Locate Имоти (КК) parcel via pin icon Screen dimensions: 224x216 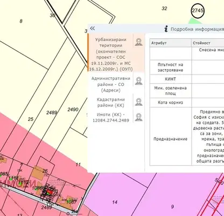(x=139, y=117)
